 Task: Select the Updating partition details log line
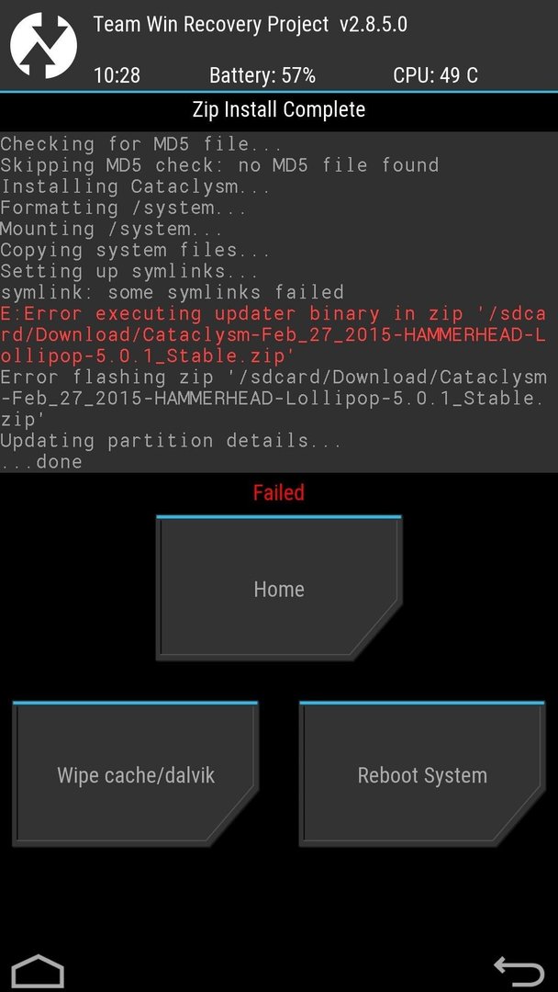(x=171, y=440)
